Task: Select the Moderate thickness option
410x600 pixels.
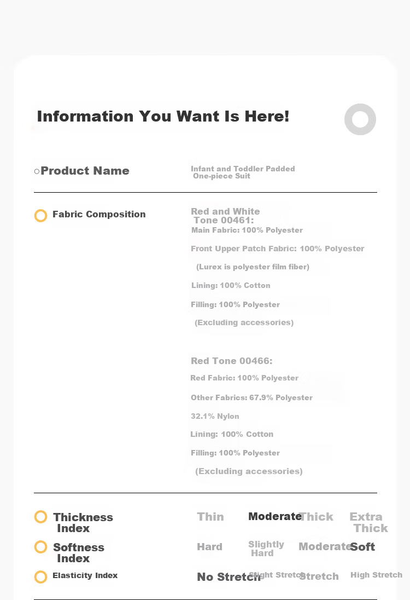Action: point(275,516)
